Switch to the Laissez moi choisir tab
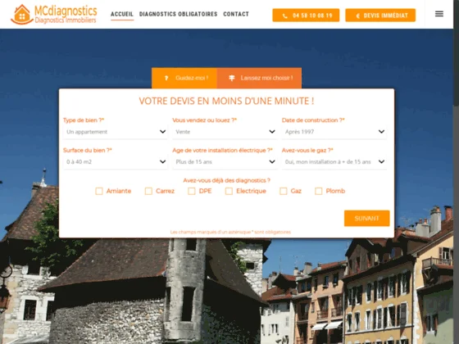This screenshot has width=459, height=344. pos(259,78)
